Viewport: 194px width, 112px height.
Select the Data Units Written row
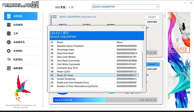[94, 57]
